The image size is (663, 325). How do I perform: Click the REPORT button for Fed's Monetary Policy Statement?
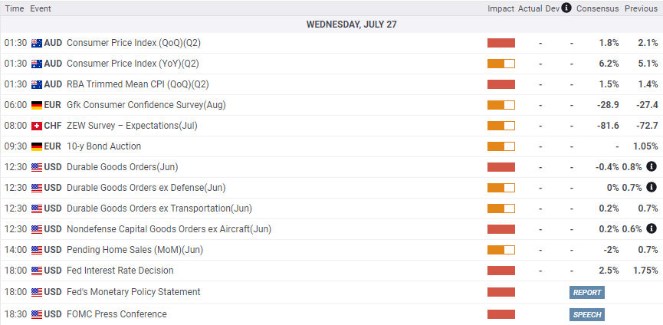click(x=586, y=293)
